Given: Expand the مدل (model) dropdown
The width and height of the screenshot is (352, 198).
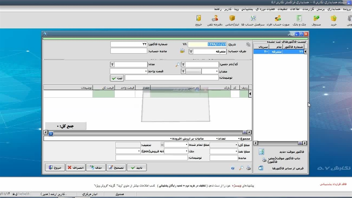Looking at the screenshot, I should pos(112,65).
